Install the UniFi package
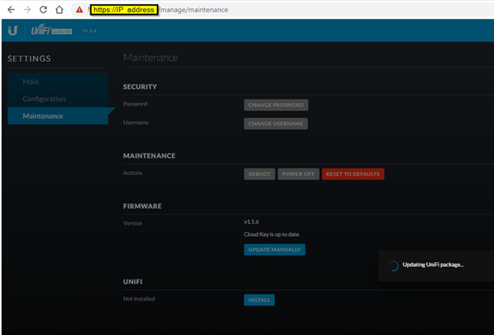Viewport: 494px width, 335px height. coord(259,299)
